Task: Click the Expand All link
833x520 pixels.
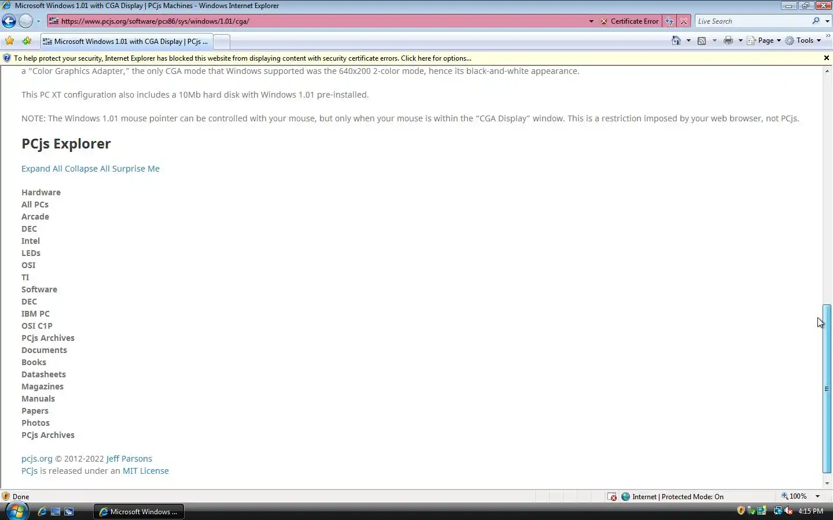Action: [x=42, y=169]
